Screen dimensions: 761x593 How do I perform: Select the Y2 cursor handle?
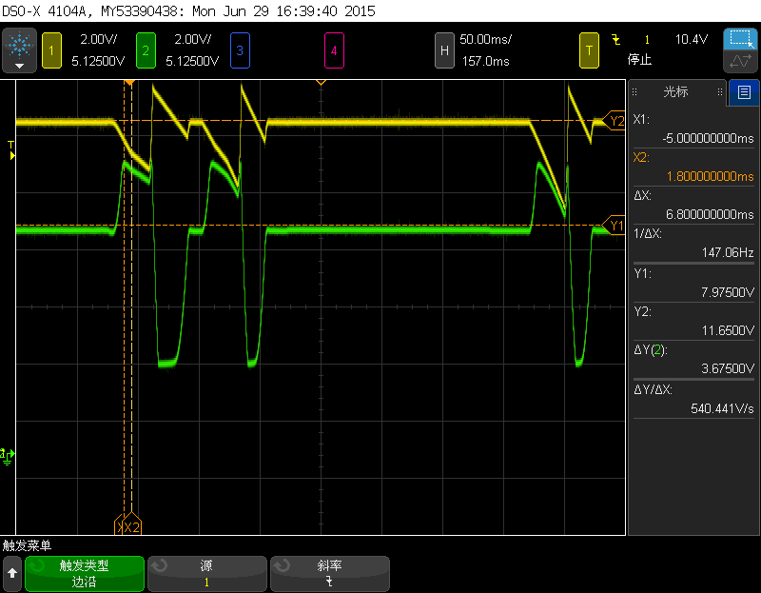click(615, 120)
